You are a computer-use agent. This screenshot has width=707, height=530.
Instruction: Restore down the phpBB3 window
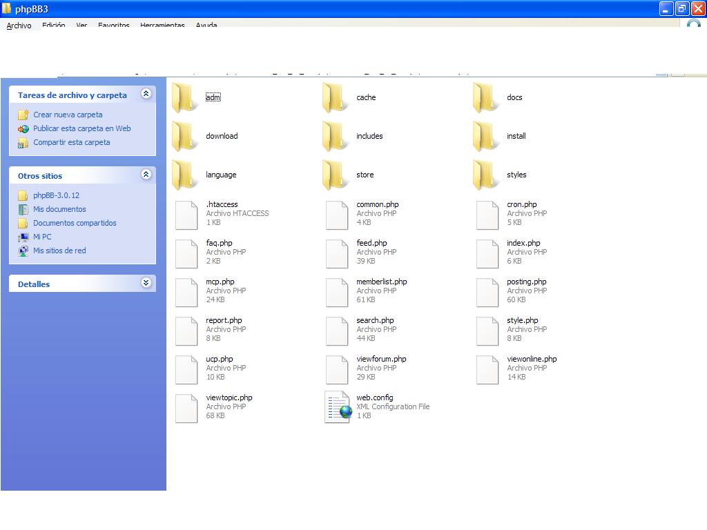tap(681, 8)
